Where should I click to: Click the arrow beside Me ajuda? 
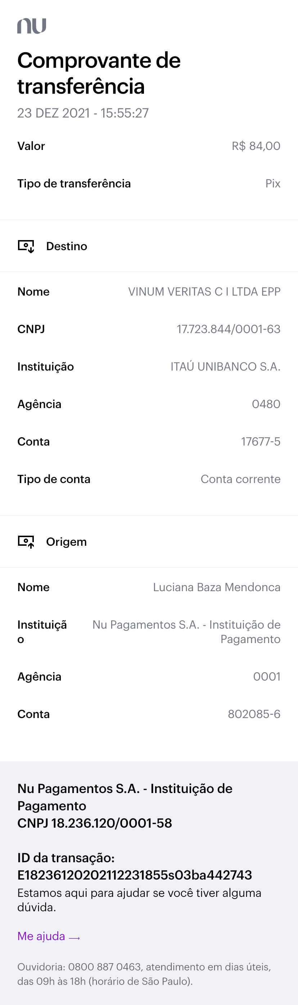coord(74,937)
